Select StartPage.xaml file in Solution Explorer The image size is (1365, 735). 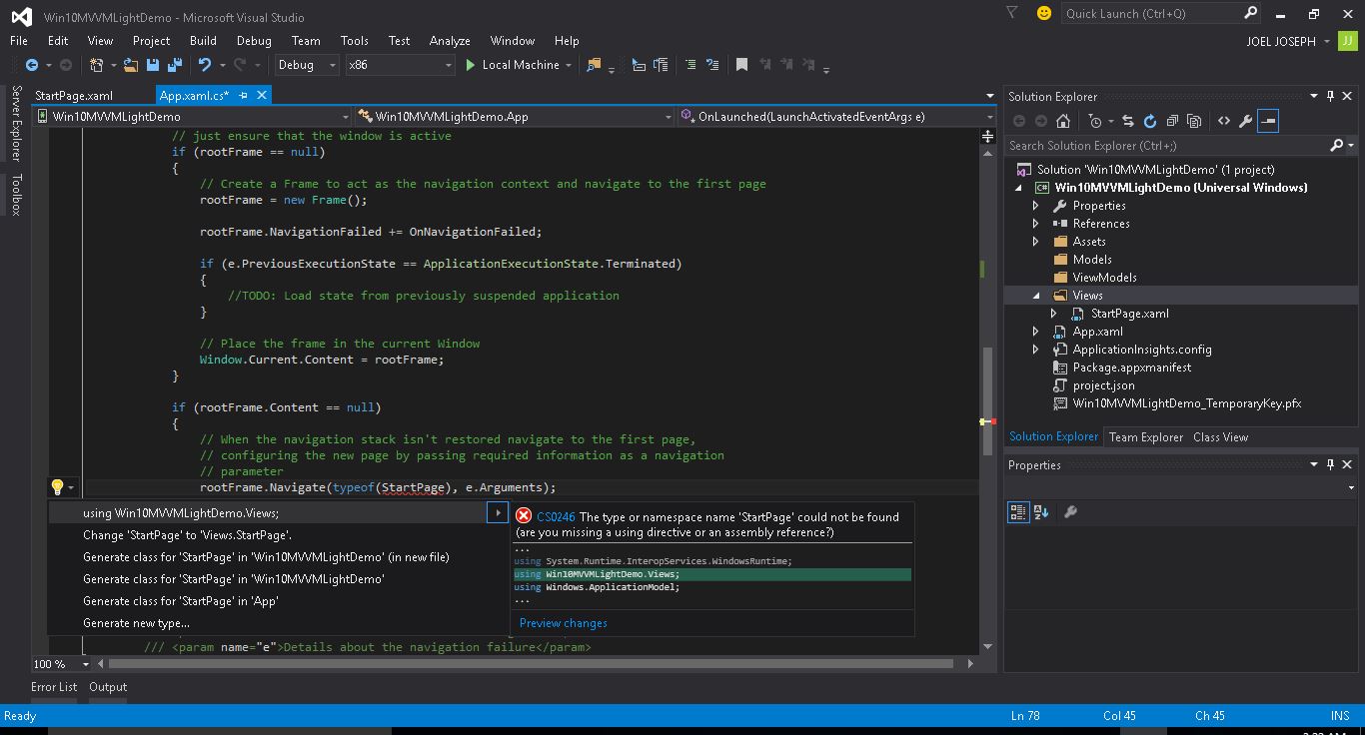click(x=1129, y=314)
